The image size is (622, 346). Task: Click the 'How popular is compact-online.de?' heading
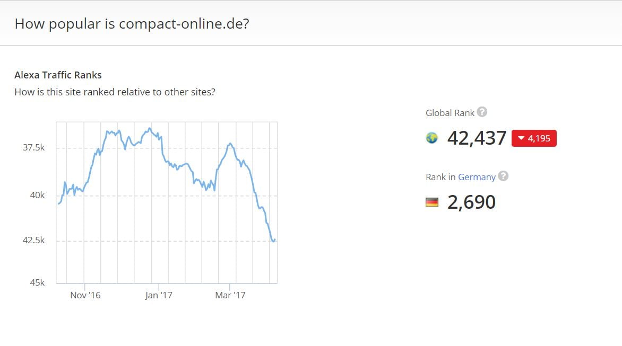tap(132, 24)
